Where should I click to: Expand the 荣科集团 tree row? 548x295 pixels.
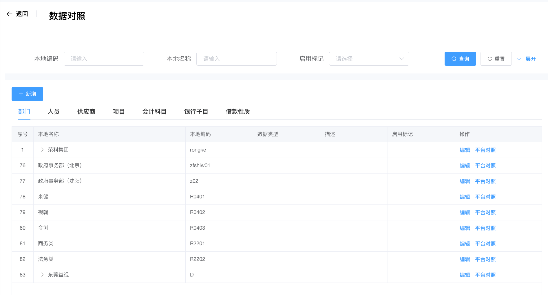(x=42, y=150)
